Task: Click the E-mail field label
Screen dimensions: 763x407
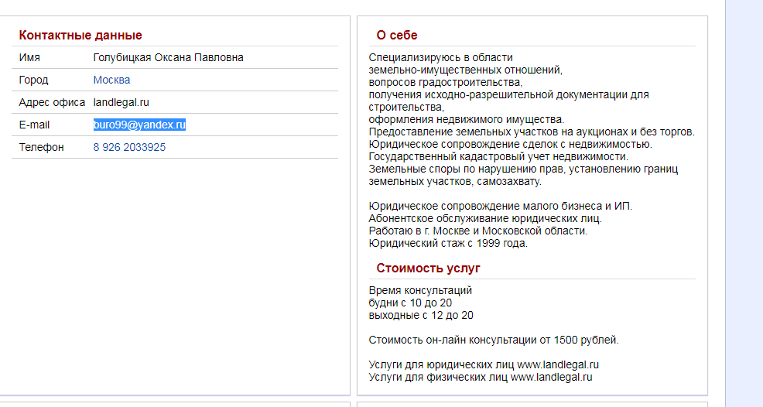Action: tap(34, 125)
